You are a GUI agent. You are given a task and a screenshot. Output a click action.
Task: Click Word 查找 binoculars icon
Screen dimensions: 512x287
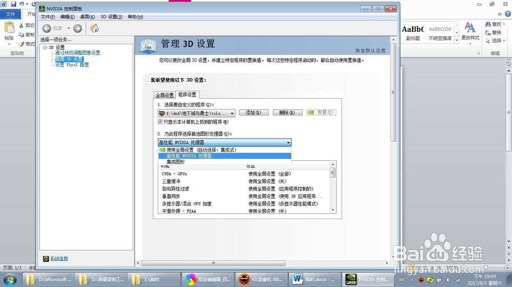488,24
